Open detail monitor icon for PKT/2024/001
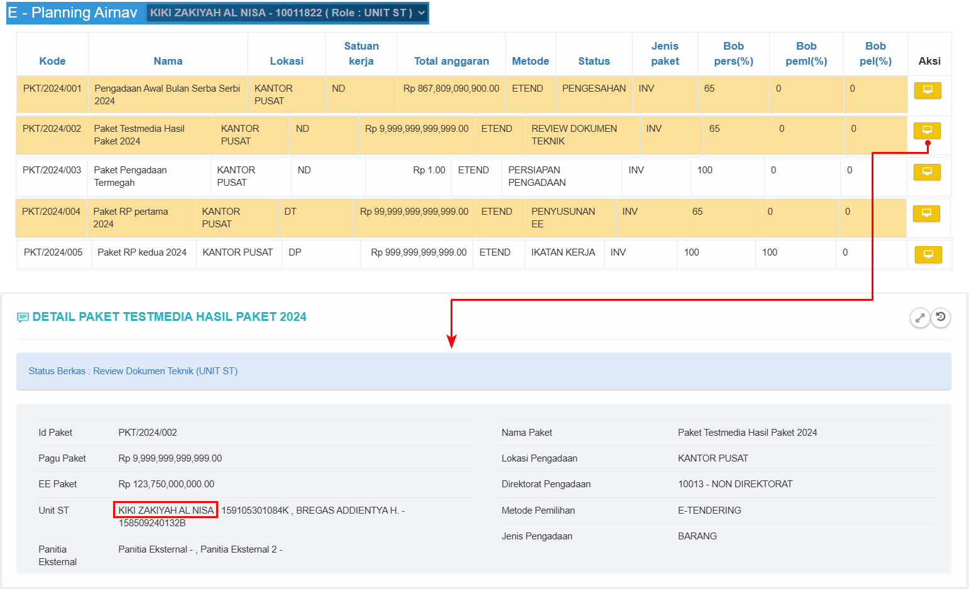The width and height of the screenshot is (969, 589). click(x=927, y=90)
